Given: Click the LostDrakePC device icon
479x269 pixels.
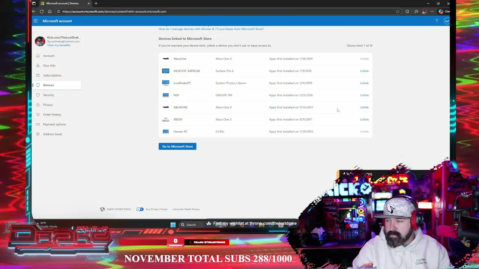Looking at the screenshot, I should 166,83.
